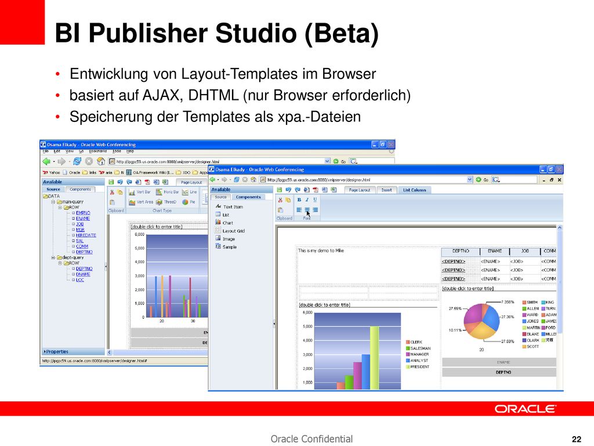The height and width of the screenshot is (446, 594).
Task: Open the address bar dropdown in the rear window
Action: pos(327,161)
